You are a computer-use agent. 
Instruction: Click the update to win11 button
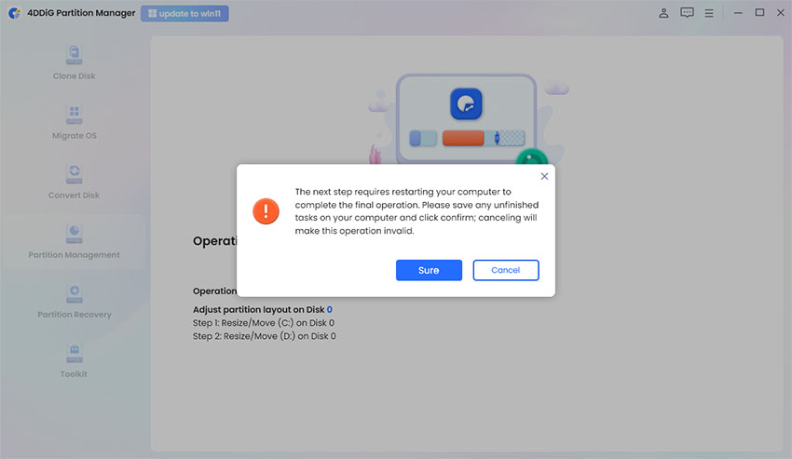point(184,14)
